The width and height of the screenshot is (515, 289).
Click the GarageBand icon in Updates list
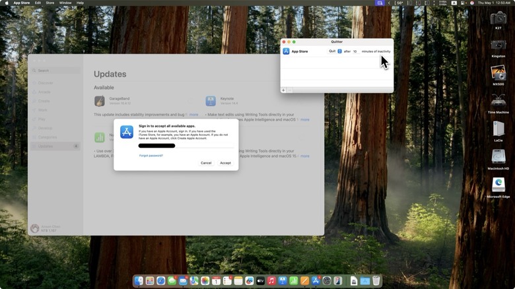100,101
